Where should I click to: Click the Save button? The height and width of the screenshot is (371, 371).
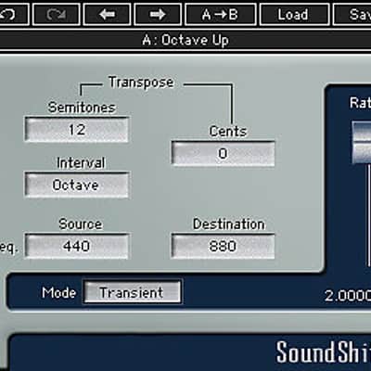(352, 14)
